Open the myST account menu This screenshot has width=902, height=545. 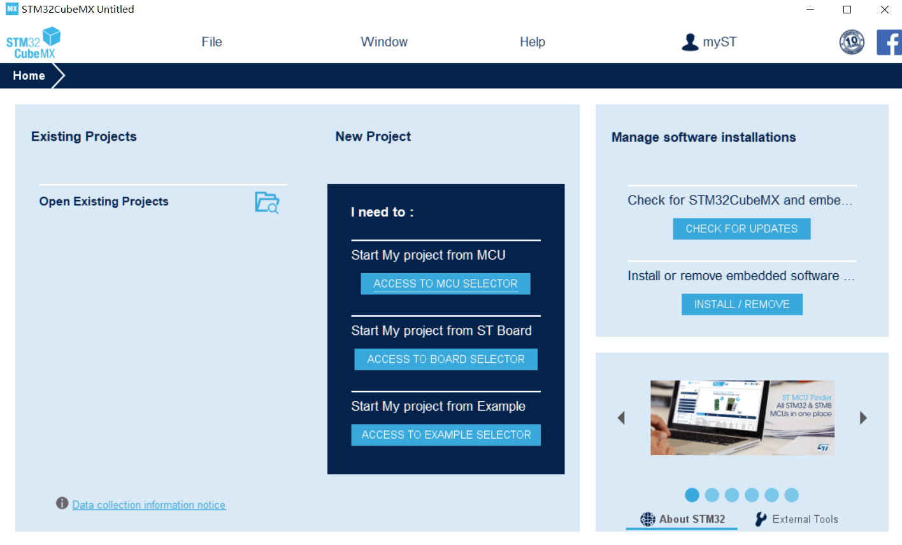pyautogui.click(x=709, y=42)
